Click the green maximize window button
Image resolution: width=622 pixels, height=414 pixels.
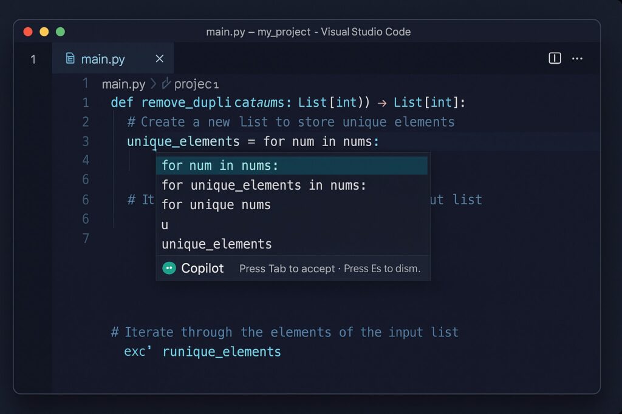point(60,32)
